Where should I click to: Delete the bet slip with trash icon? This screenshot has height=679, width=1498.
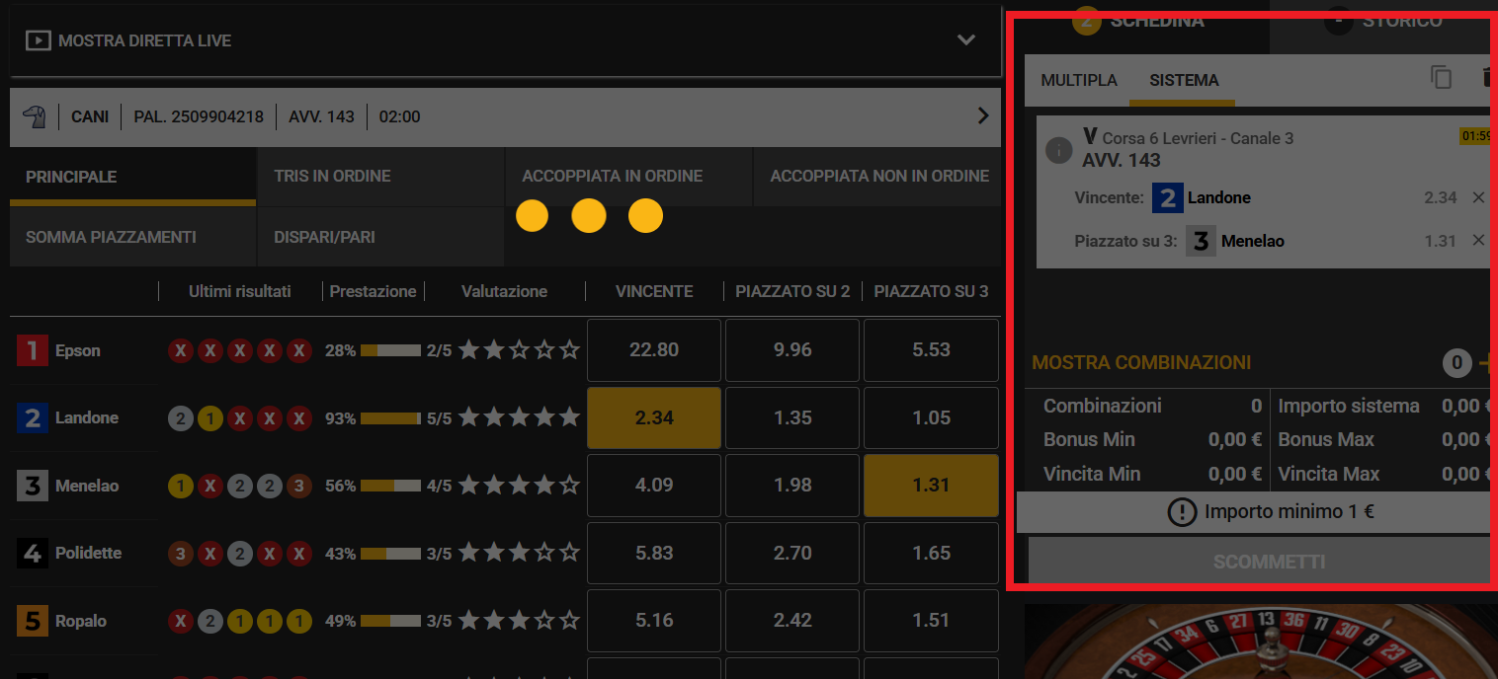[1488, 78]
